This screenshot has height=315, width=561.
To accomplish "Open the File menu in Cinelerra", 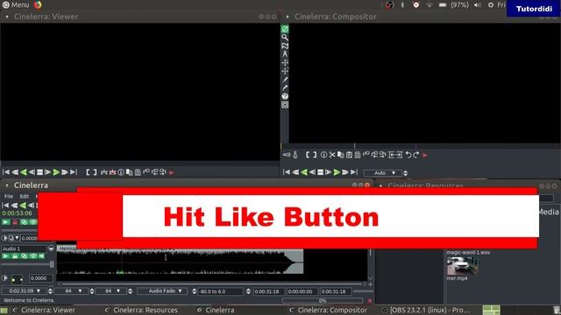I will coord(9,196).
